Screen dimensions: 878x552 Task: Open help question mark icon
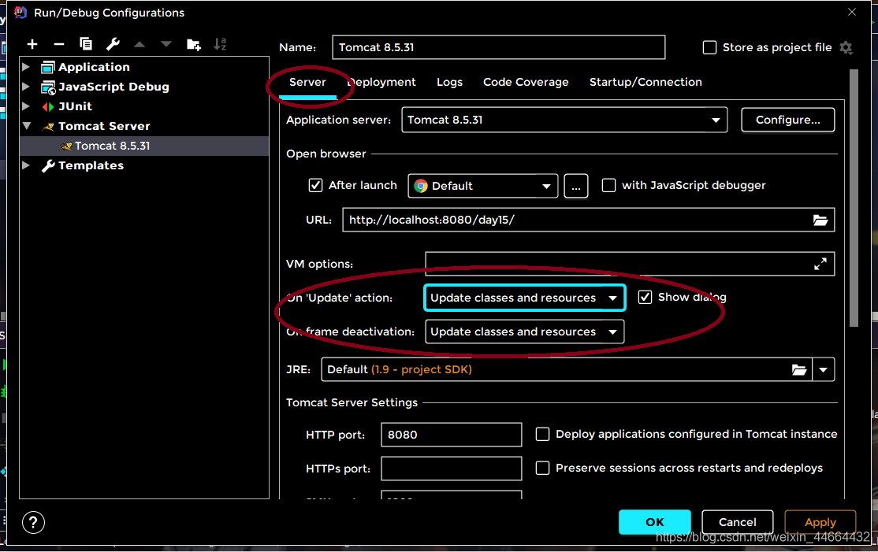point(33,523)
